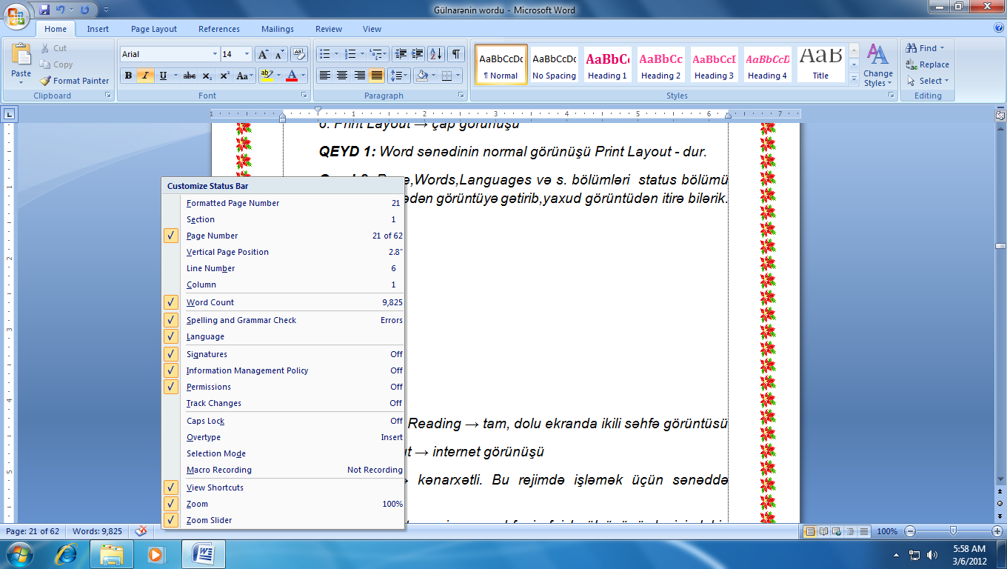Decrease paragraph indent
Viewport: 1007px width, 569px height.
pyautogui.click(x=401, y=54)
